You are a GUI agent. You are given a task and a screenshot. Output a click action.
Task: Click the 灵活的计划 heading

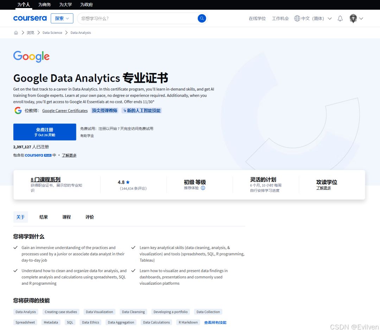pos(263,180)
